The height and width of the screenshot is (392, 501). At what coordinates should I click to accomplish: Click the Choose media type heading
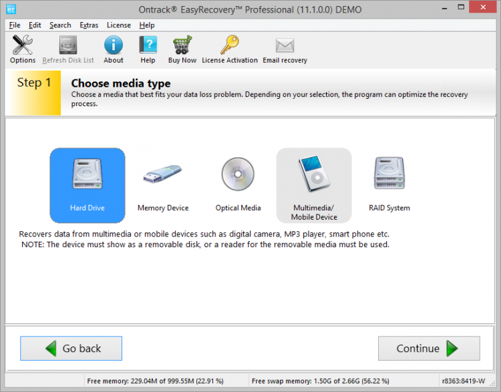(x=121, y=83)
